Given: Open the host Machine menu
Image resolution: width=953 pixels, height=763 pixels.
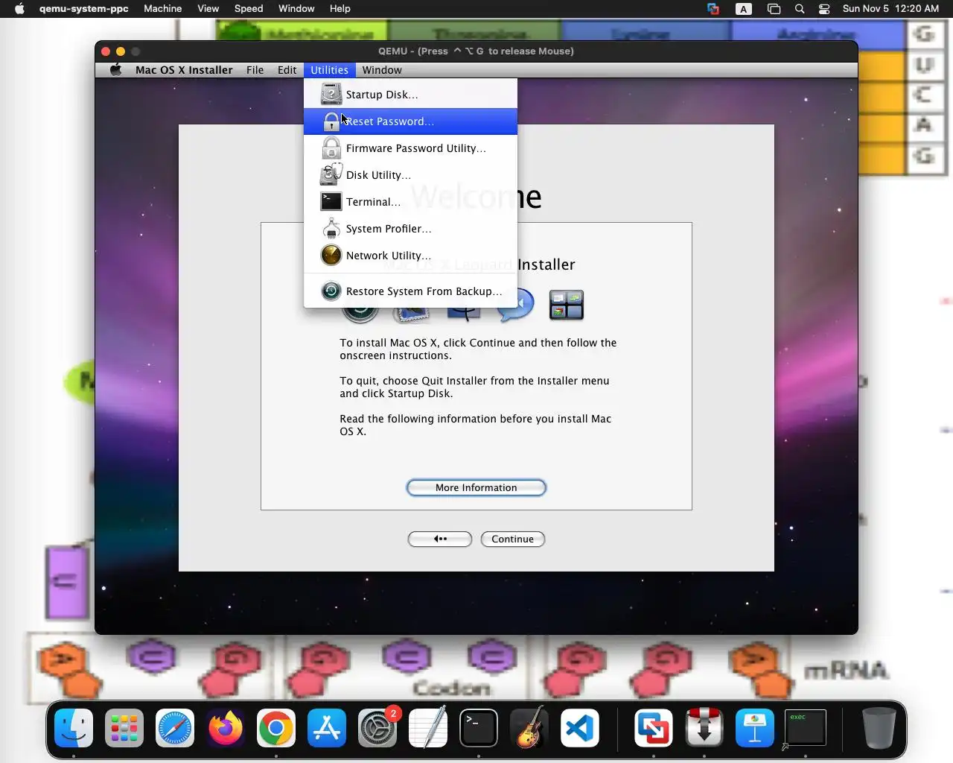Looking at the screenshot, I should tap(162, 9).
